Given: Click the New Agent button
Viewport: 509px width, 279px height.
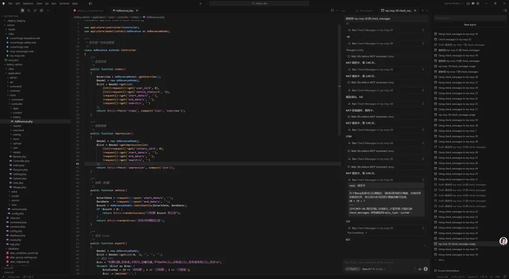Looking at the screenshot, I should coord(470,25).
